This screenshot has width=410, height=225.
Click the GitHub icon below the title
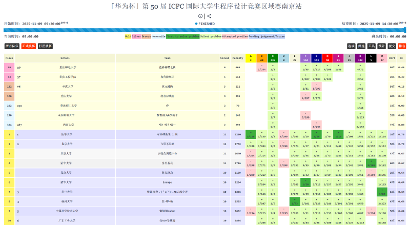[200, 16]
